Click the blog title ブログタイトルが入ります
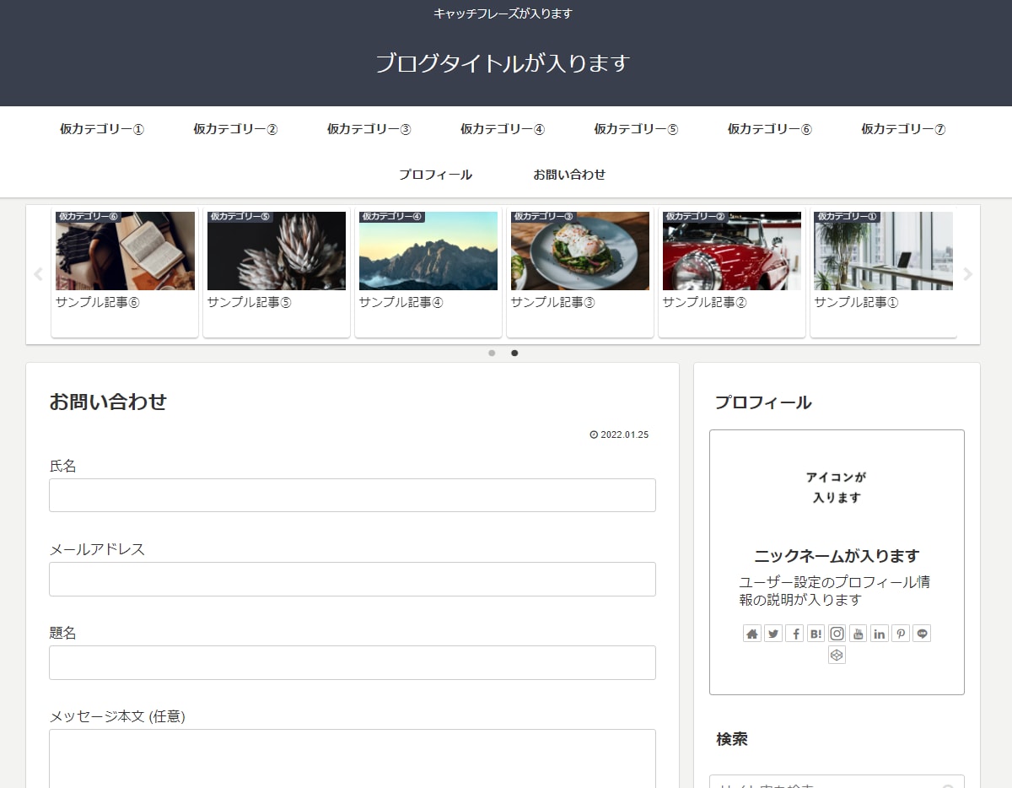 (503, 63)
